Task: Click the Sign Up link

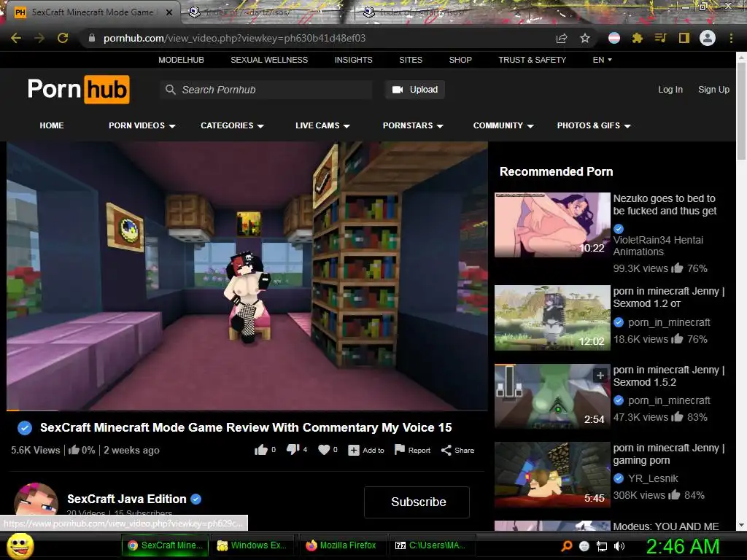Action: pyautogui.click(x=713, y=90)
